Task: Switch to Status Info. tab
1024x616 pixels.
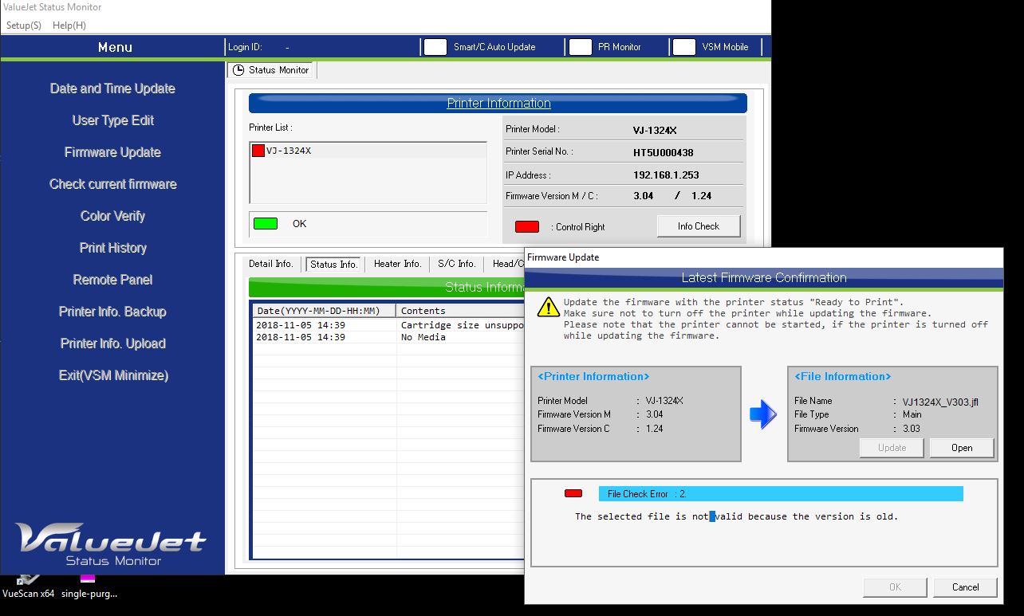Action: [x=333, y=264]
